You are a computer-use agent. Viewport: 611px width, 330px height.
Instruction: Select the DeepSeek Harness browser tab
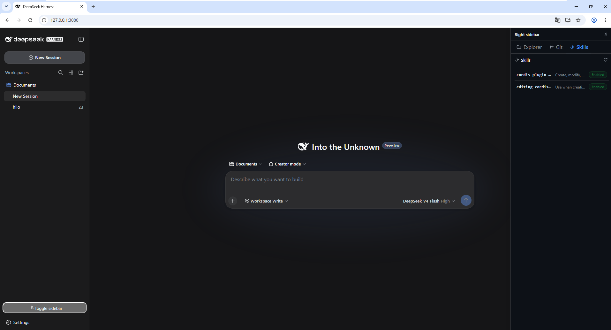click(x=50, y=6)
